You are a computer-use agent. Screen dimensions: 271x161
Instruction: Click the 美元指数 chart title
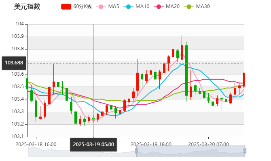click(x=27, y=7)
